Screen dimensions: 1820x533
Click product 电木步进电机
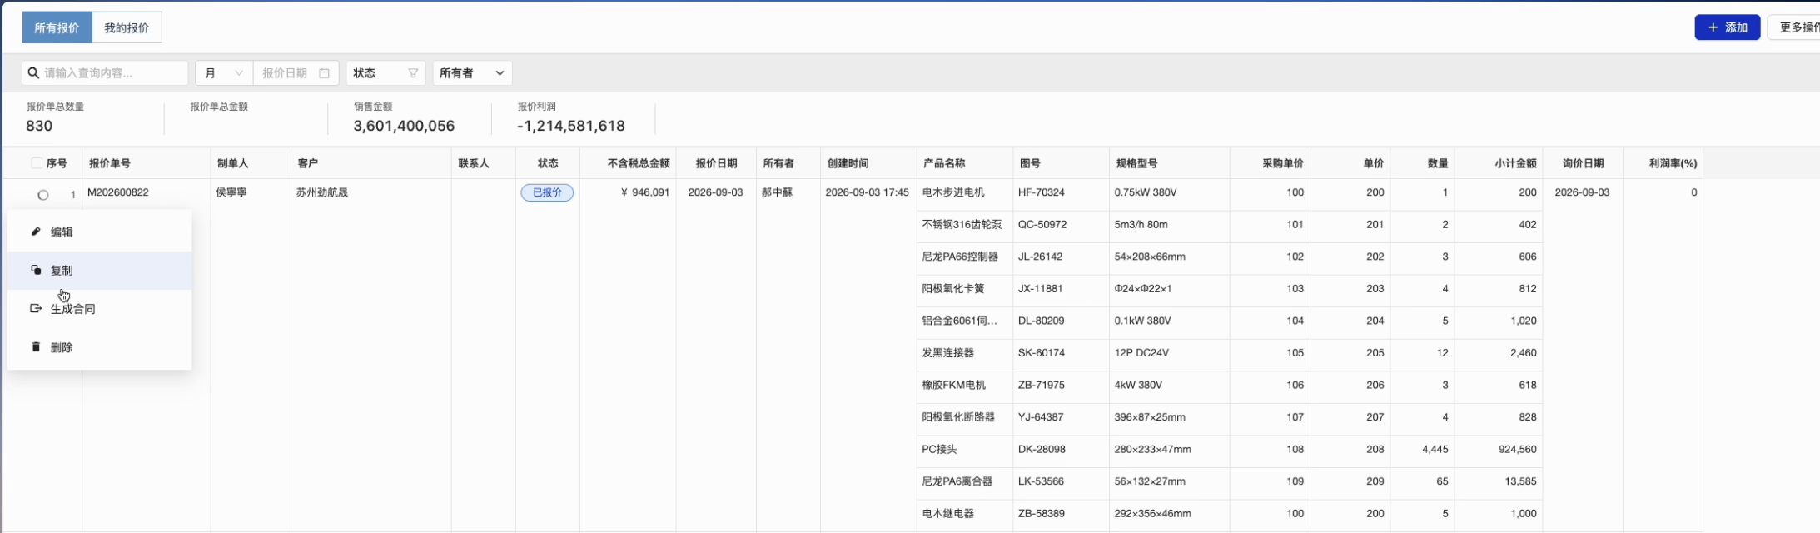(x=953, y=192)
